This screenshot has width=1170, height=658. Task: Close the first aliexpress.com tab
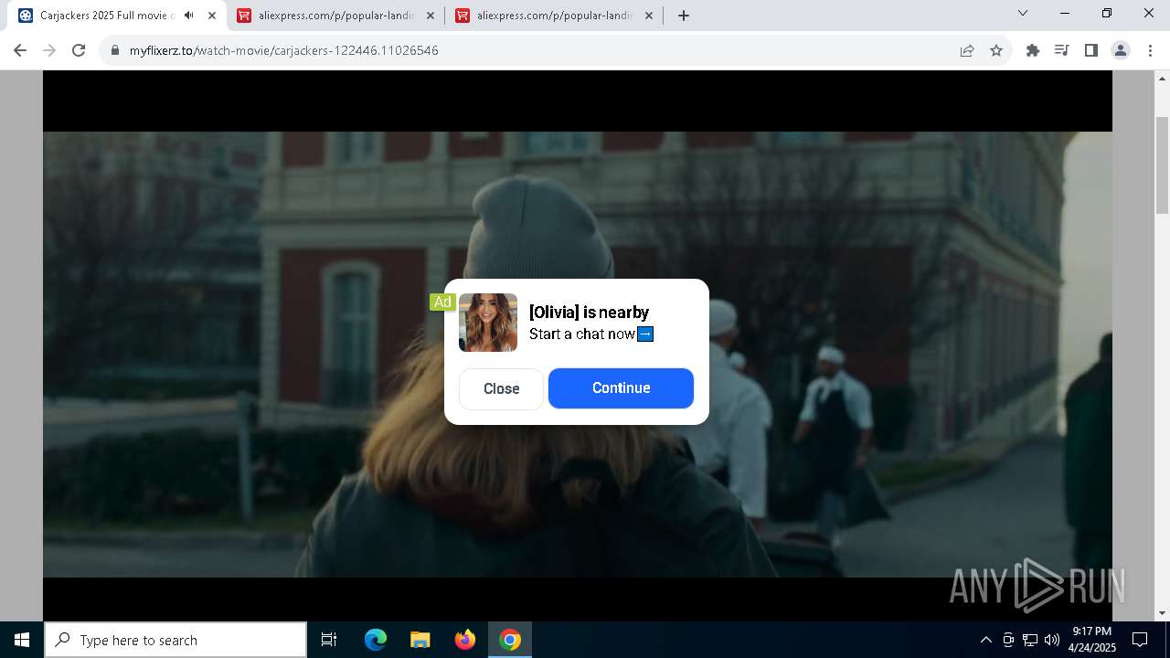click(431, 16)
